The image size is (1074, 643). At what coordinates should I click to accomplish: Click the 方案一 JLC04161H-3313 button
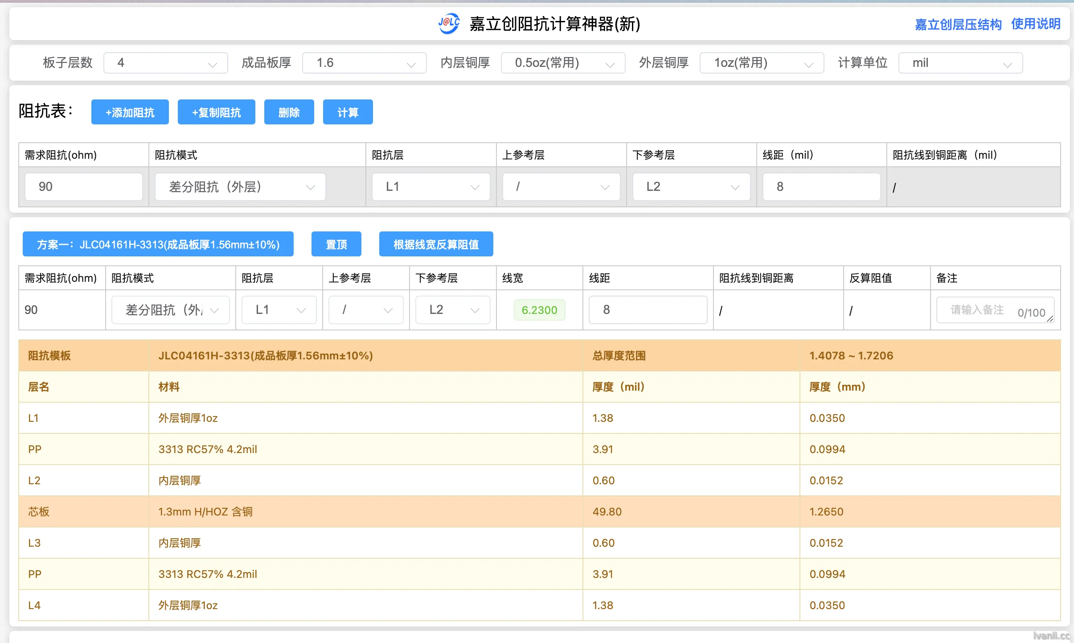pyautogui.click(x=158, y=244)
